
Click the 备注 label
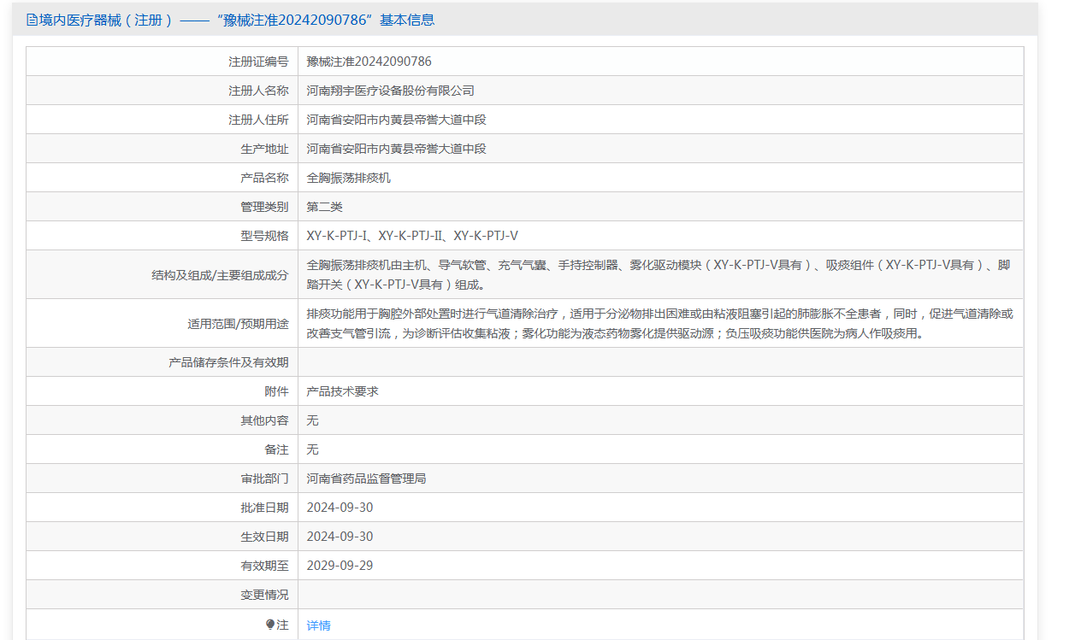[x=276, y=449]
